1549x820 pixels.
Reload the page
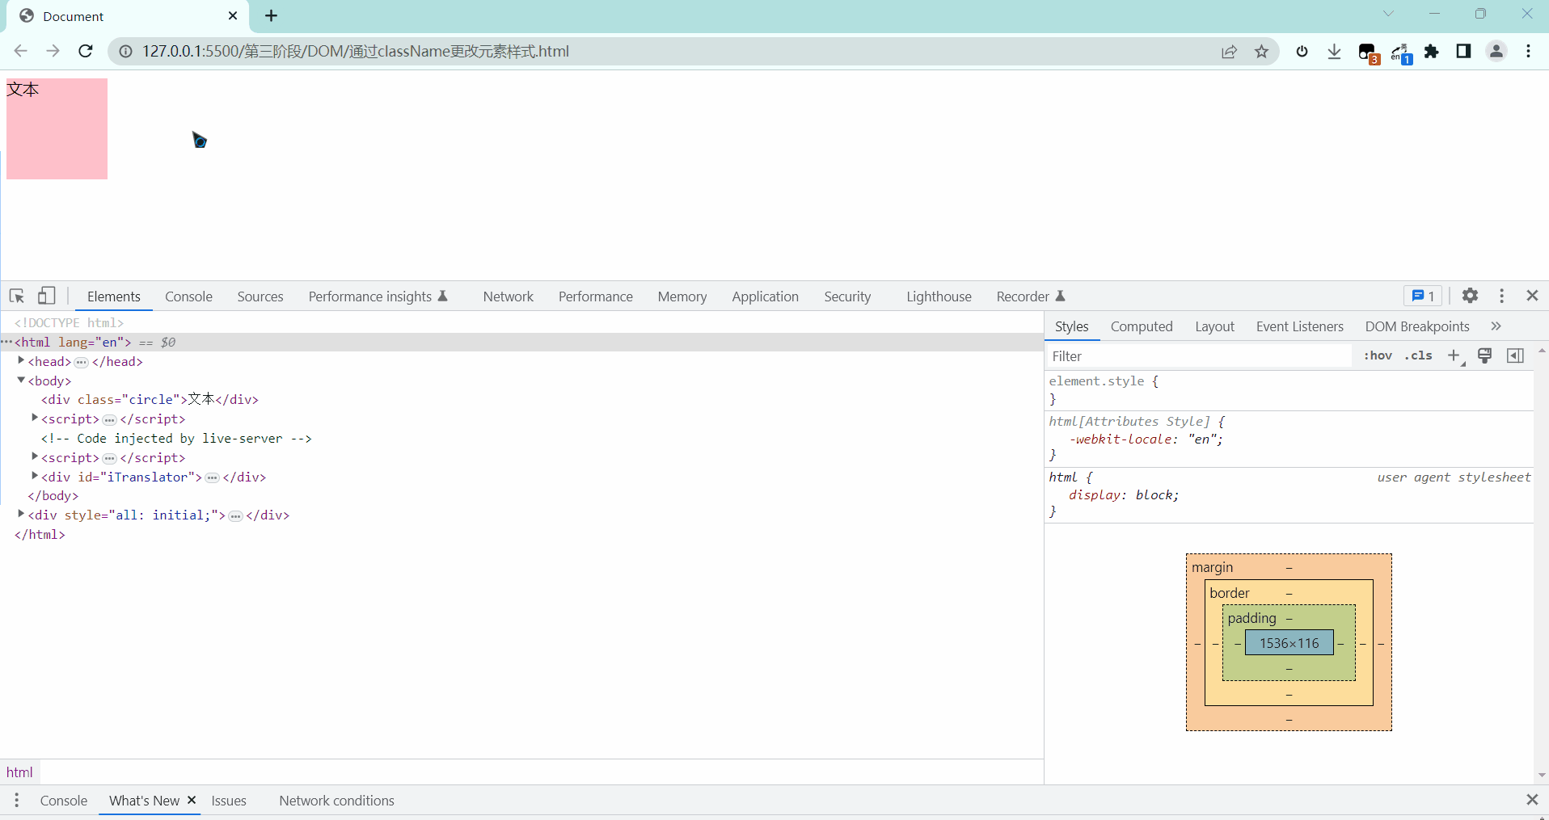pyautogui.click(x=86, y=51)
